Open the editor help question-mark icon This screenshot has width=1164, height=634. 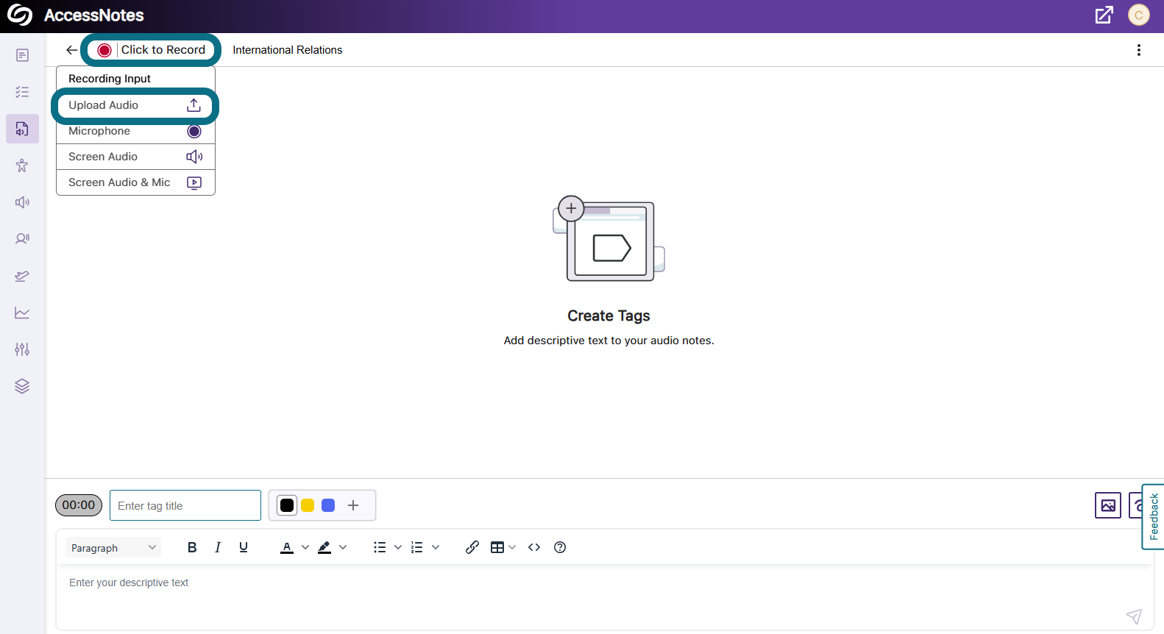tap(560, 547)
